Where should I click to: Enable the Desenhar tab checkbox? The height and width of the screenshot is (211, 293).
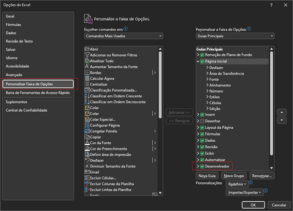click(x=202, y=121)
